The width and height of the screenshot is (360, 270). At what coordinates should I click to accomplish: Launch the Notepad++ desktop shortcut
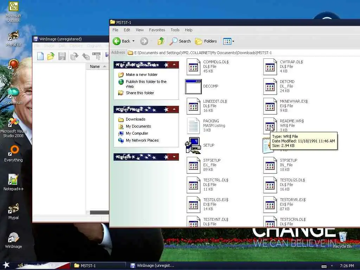coord(13,182)
